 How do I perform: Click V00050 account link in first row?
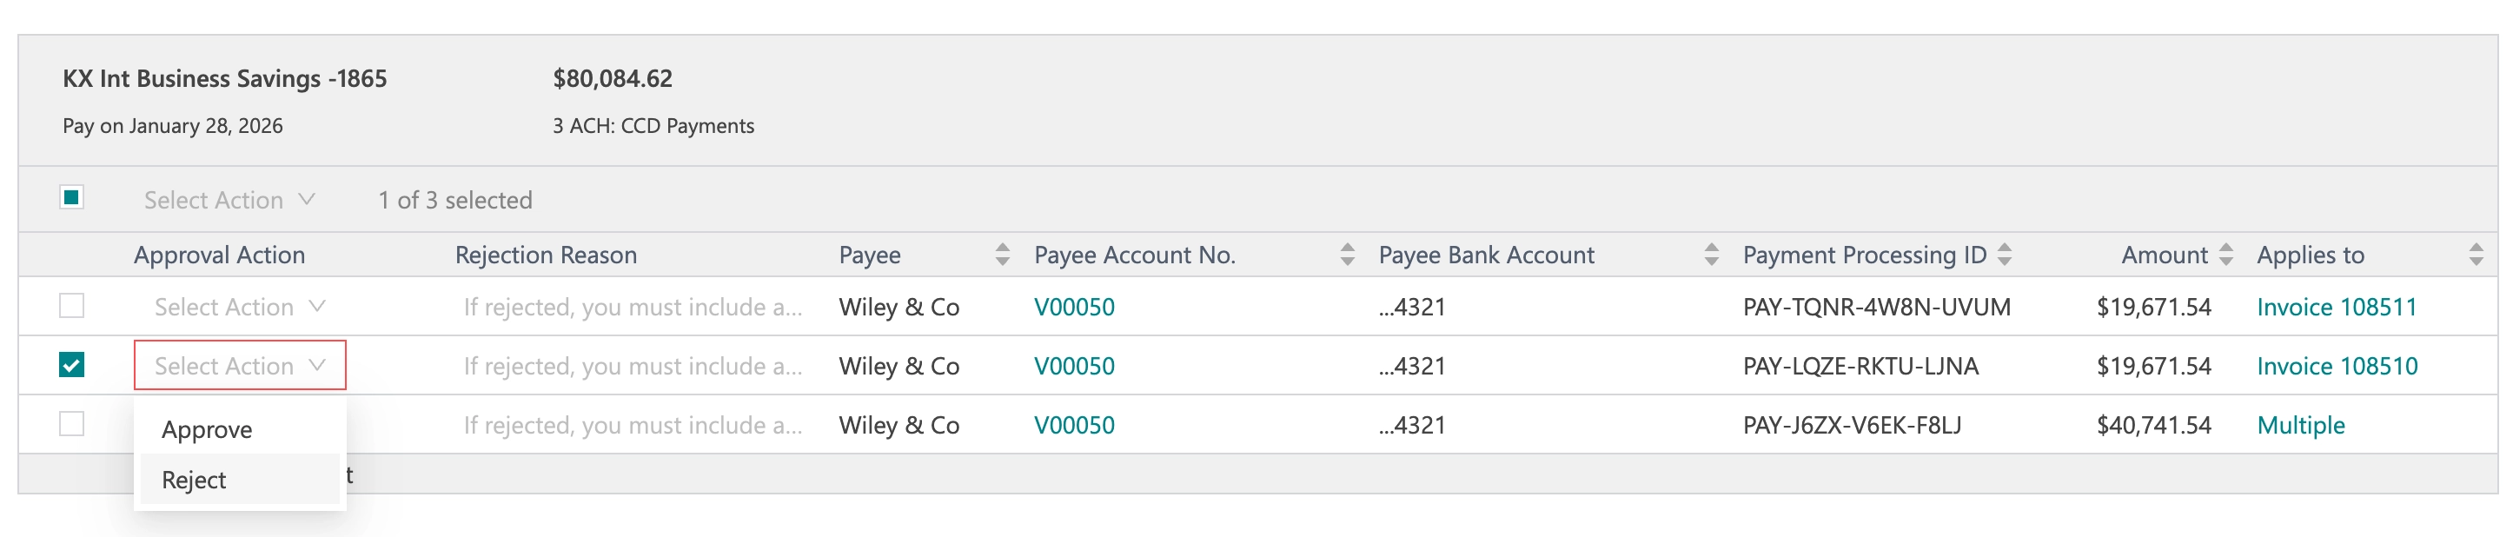(1074, 307)
